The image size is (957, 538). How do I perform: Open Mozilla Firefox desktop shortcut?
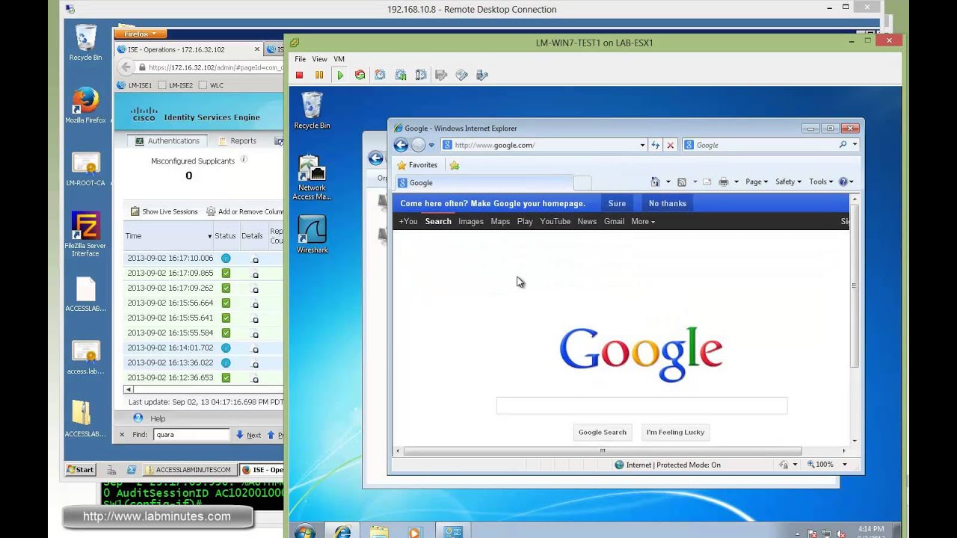pyautogui.click(x=85, y=105)
